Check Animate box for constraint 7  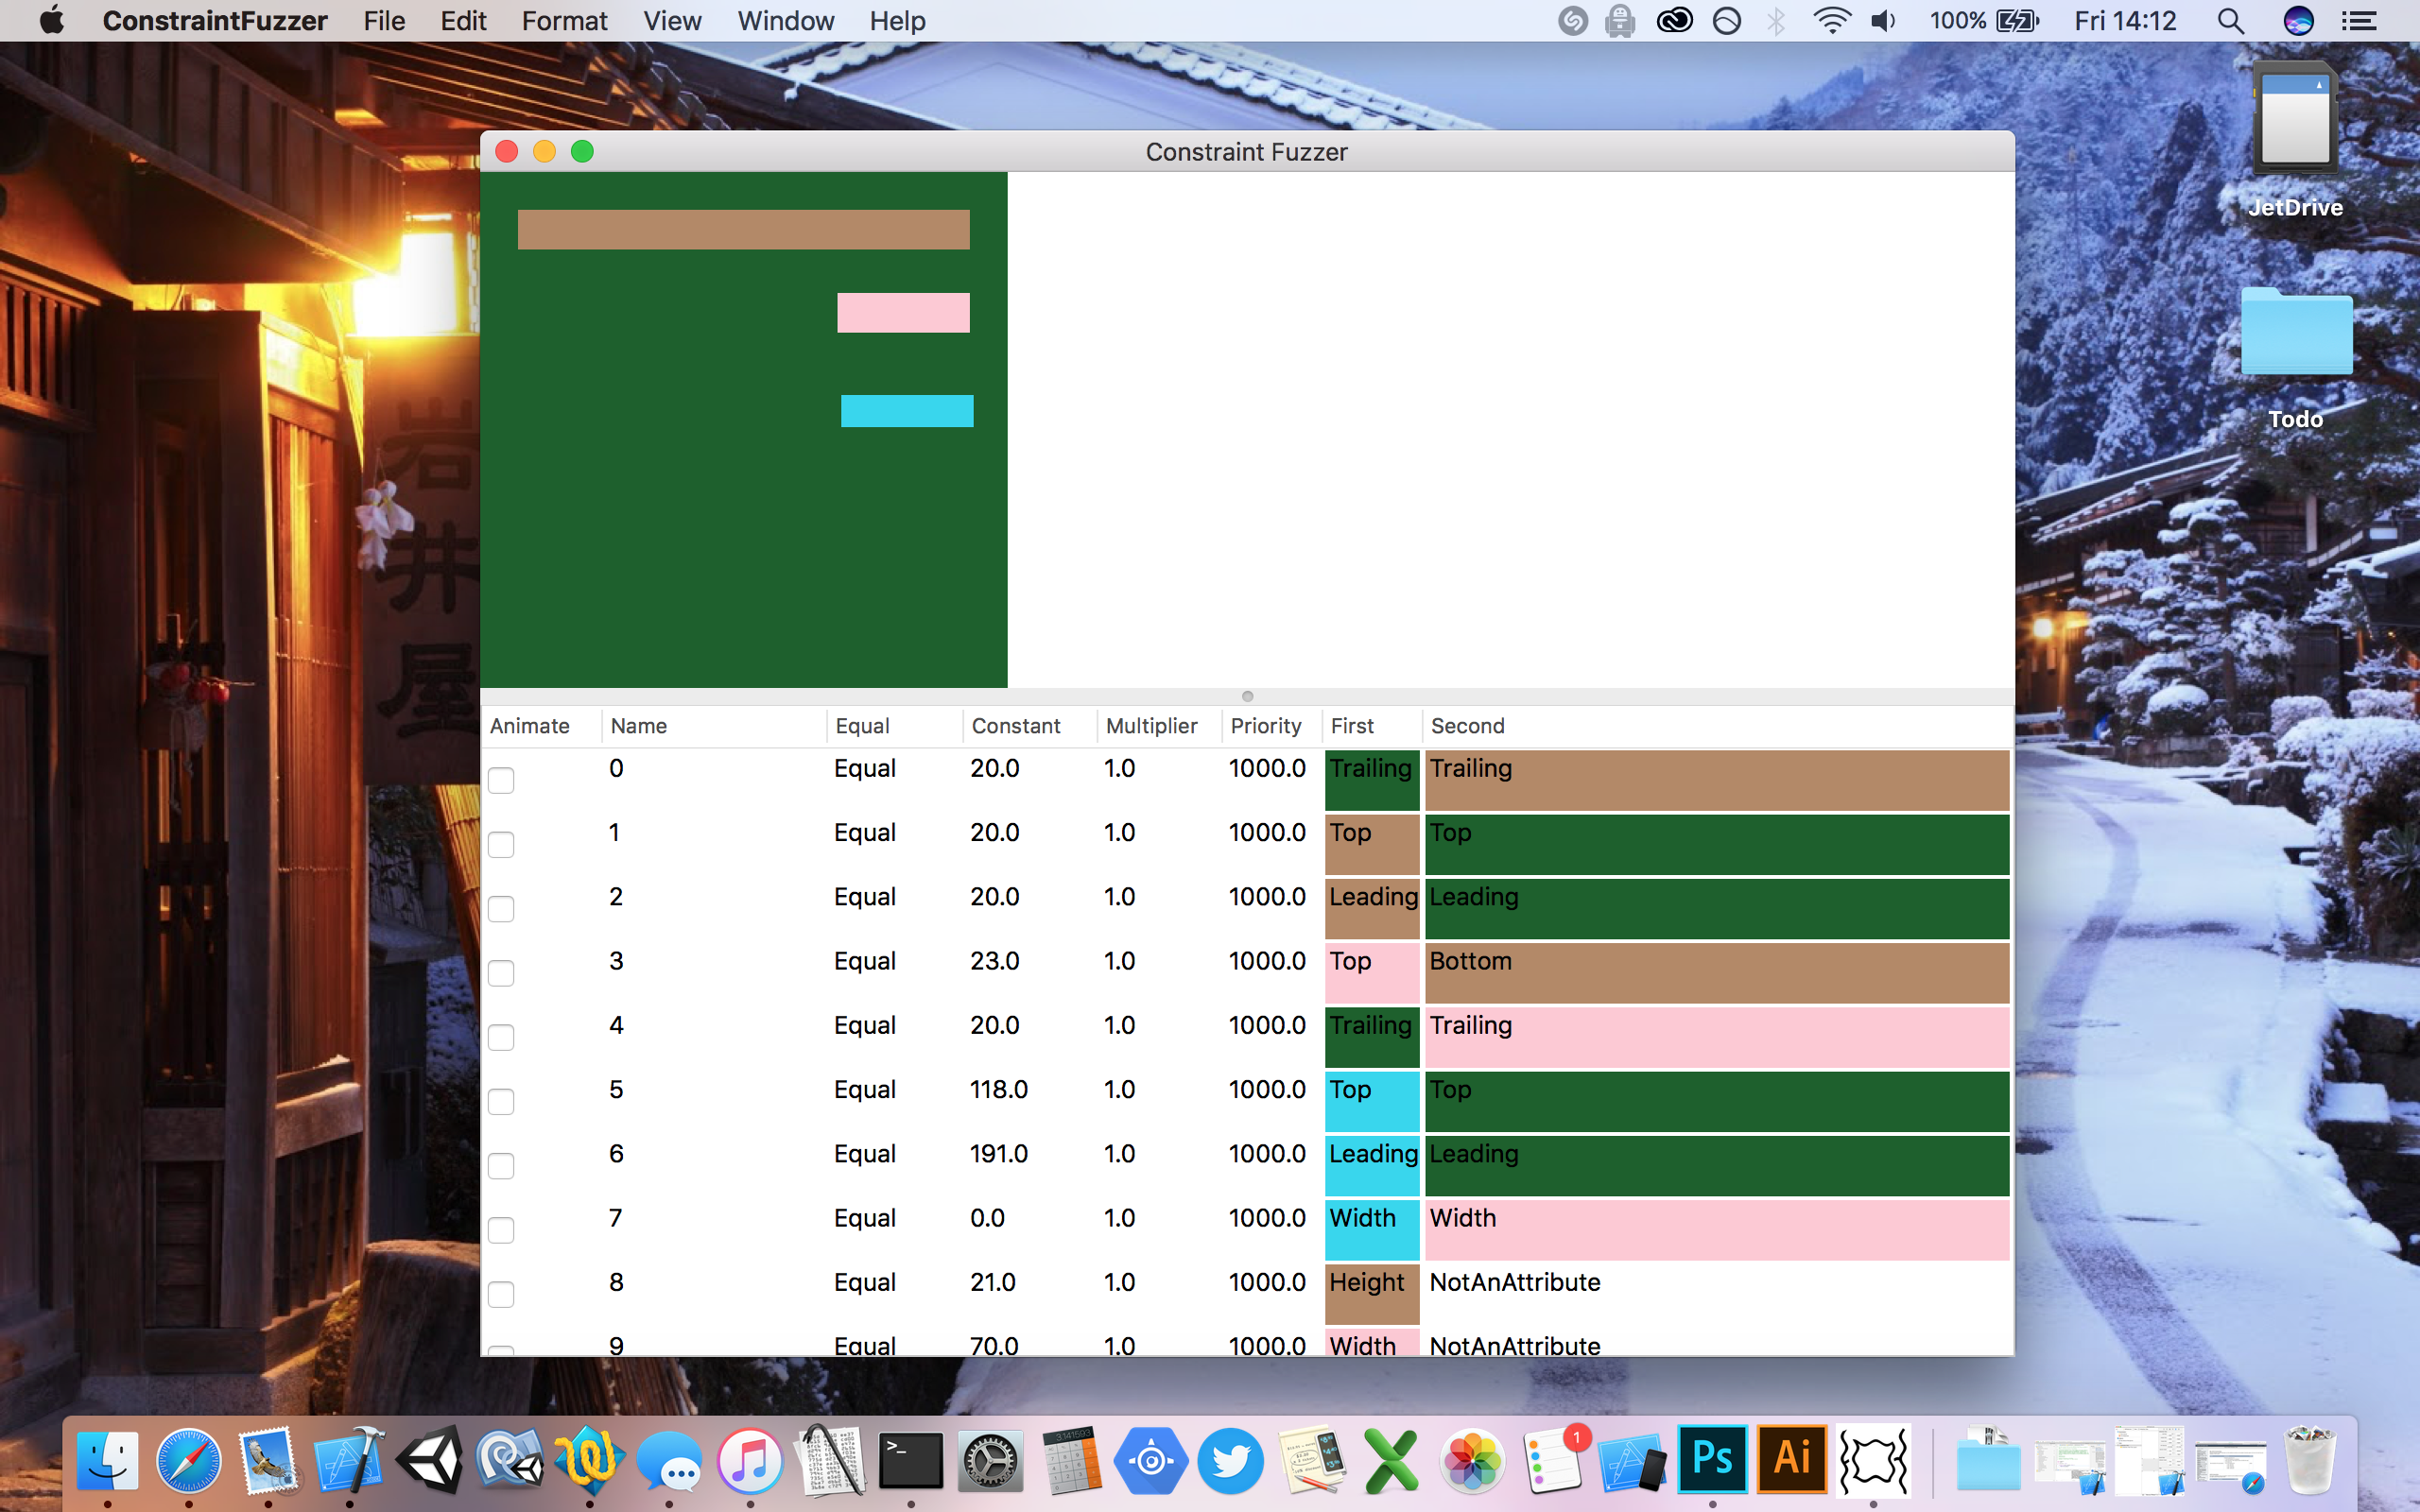tap(501, 1230)
